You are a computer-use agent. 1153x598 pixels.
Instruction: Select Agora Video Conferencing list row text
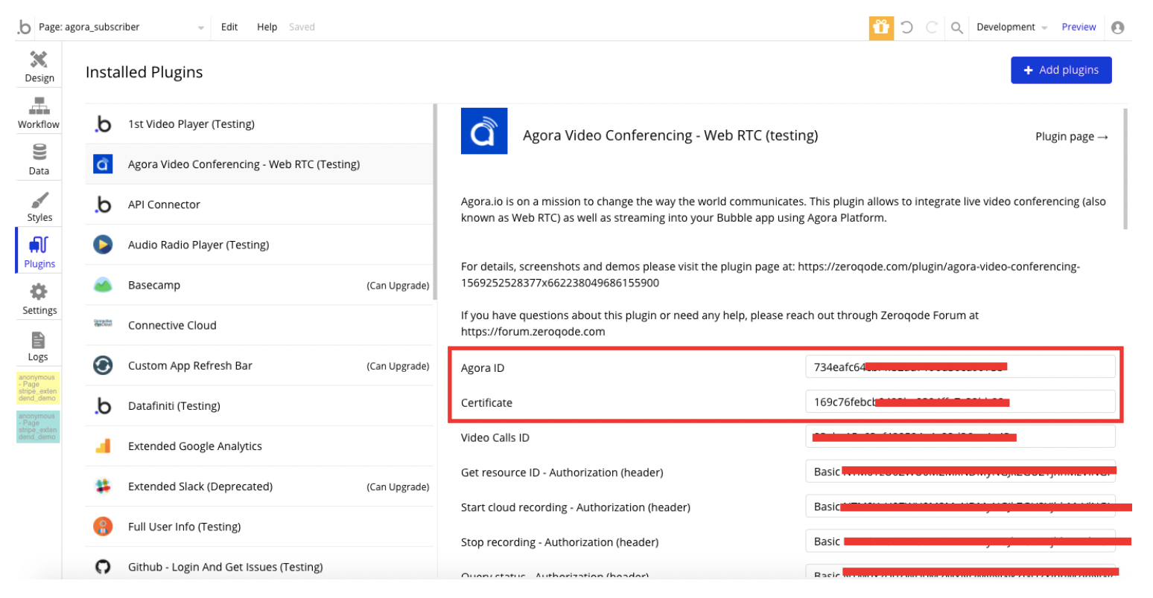[x=244, y=164]
